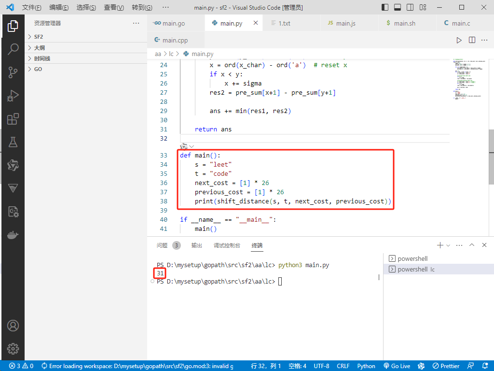The image size is (494, 371).
Task: Open editor more actions ellipsis
Action: [x=484, y=40]
